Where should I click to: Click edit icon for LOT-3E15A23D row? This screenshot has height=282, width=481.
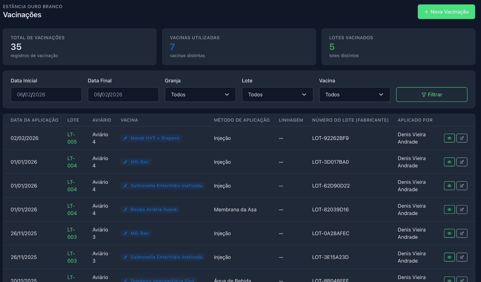point(462,257)
